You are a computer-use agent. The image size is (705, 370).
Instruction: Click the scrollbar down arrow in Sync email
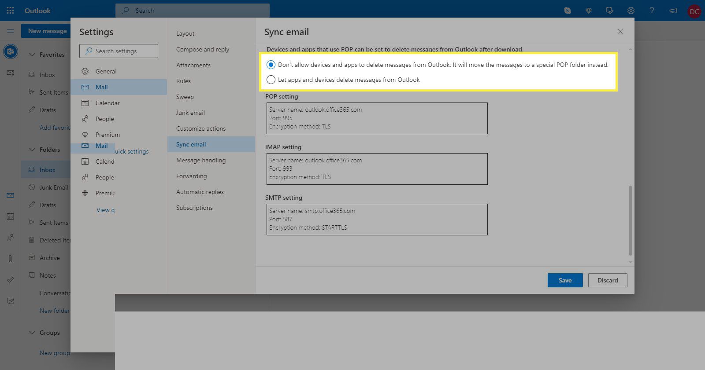click(x=631, y=262)
